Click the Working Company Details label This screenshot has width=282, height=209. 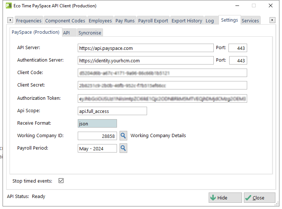(158, 135)
